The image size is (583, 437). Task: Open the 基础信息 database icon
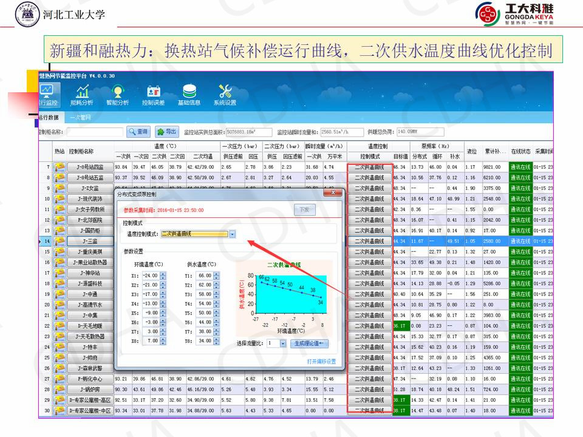point(189,94)
